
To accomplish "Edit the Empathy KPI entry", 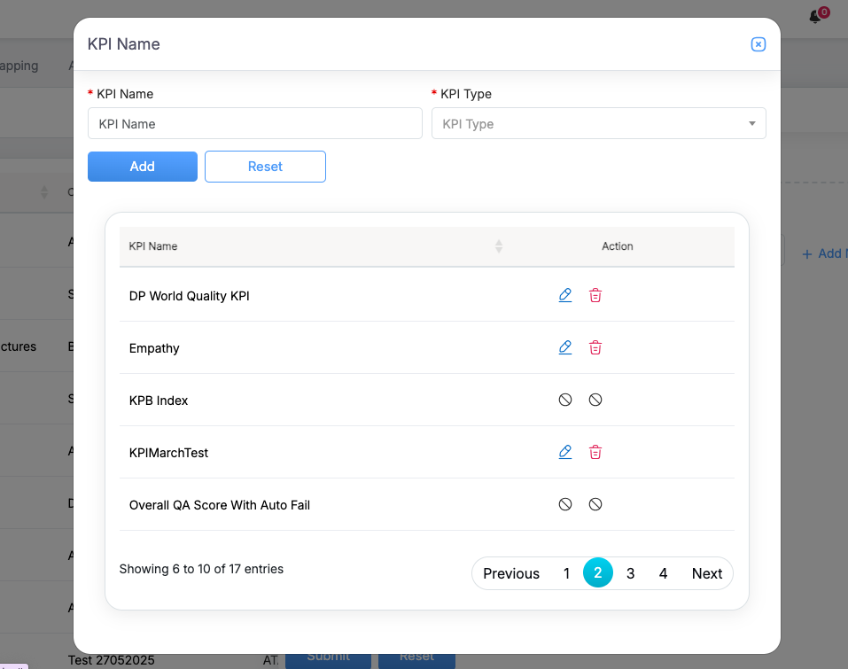I will pos(565,347).
